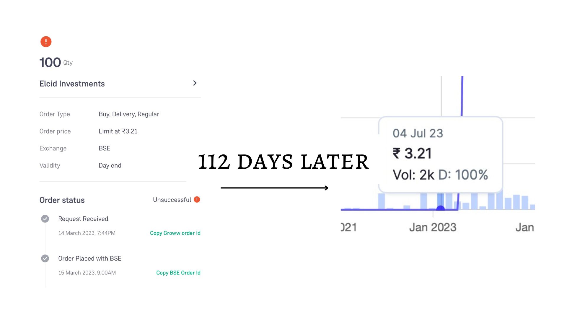
Task: Click the red alert icon above quantity
Action: (x=45, y=41)
